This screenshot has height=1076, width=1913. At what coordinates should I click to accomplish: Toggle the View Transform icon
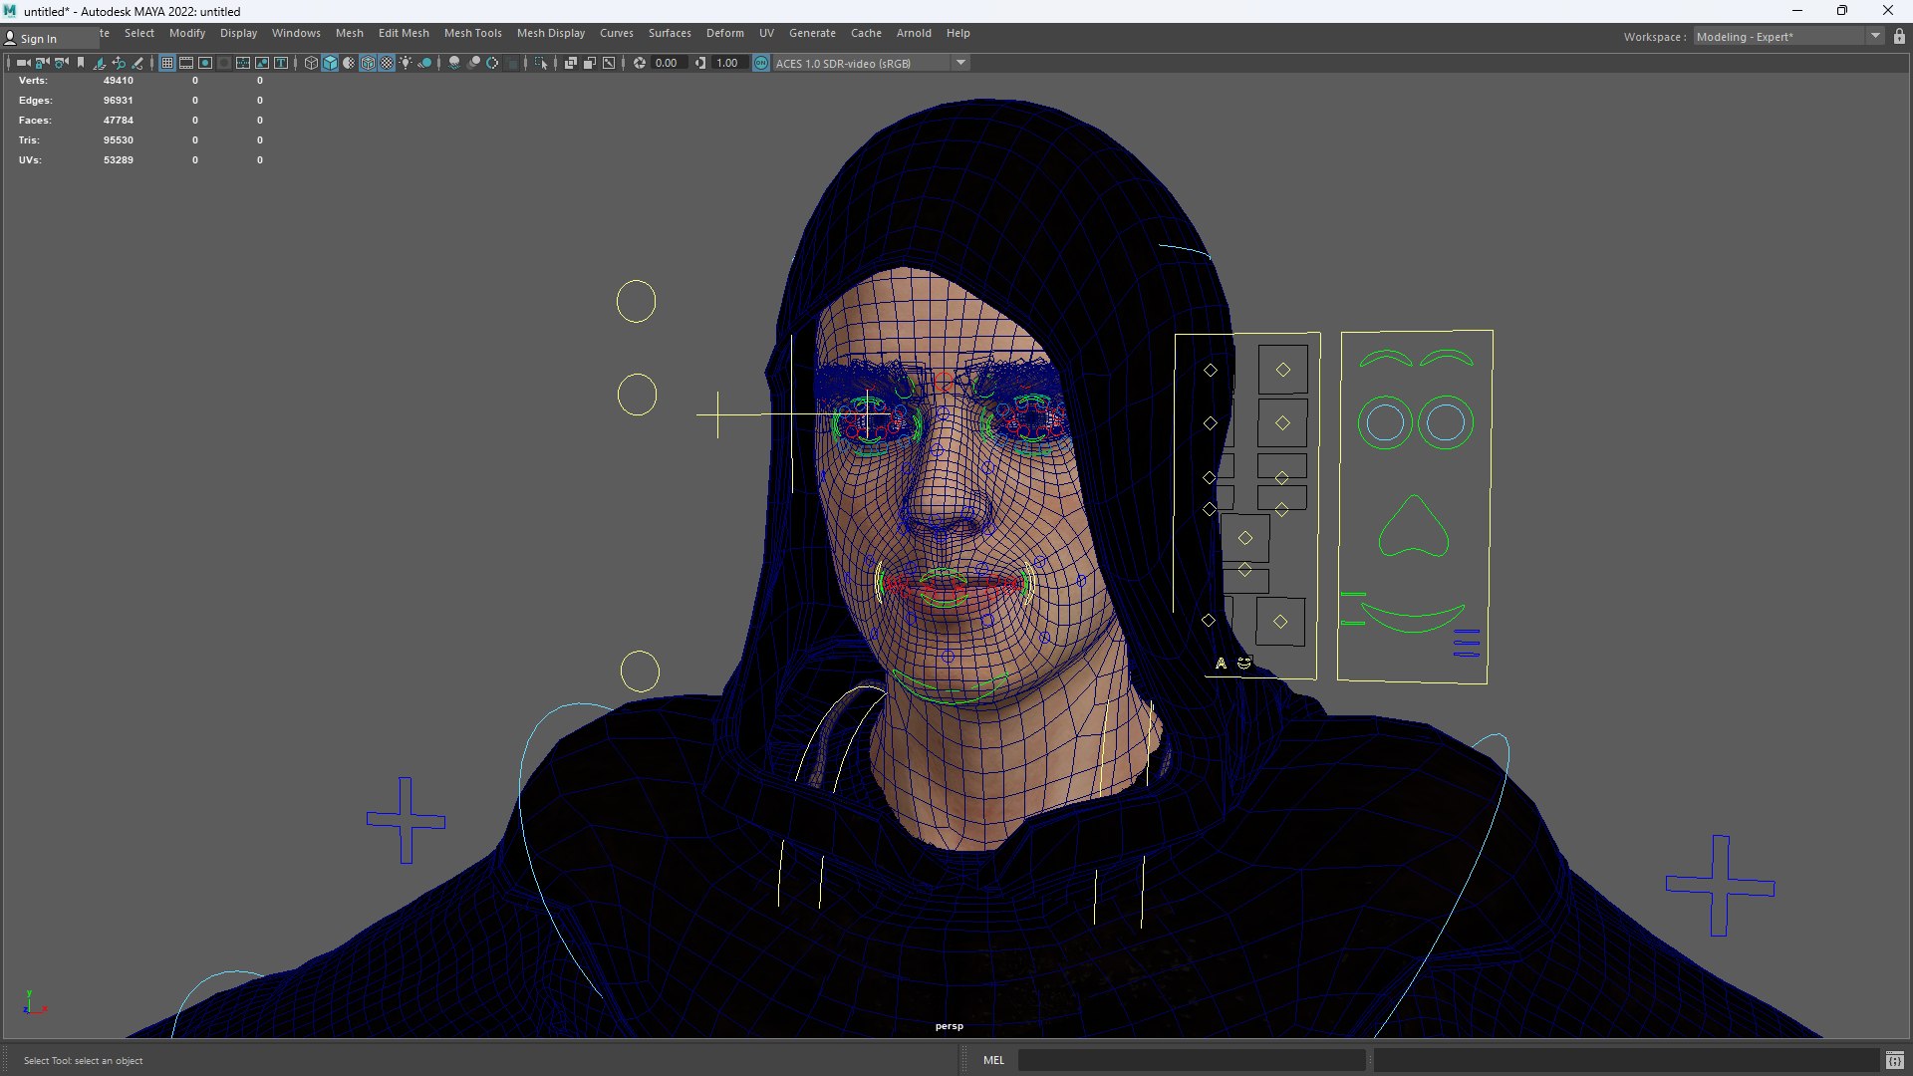coord(761,63)
